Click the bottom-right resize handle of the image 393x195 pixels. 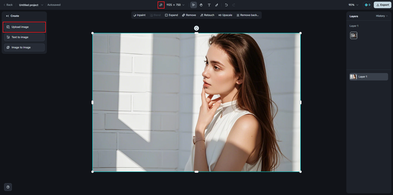tap(300, 172)
